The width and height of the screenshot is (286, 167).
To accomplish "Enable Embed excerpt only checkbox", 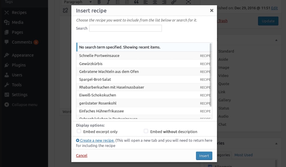I will (x=79, y=131).
